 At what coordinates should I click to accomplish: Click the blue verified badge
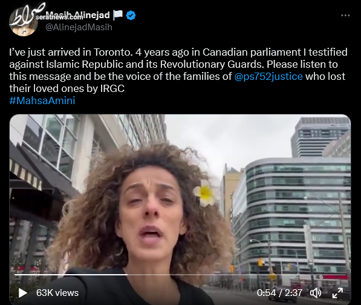(131, 16)
